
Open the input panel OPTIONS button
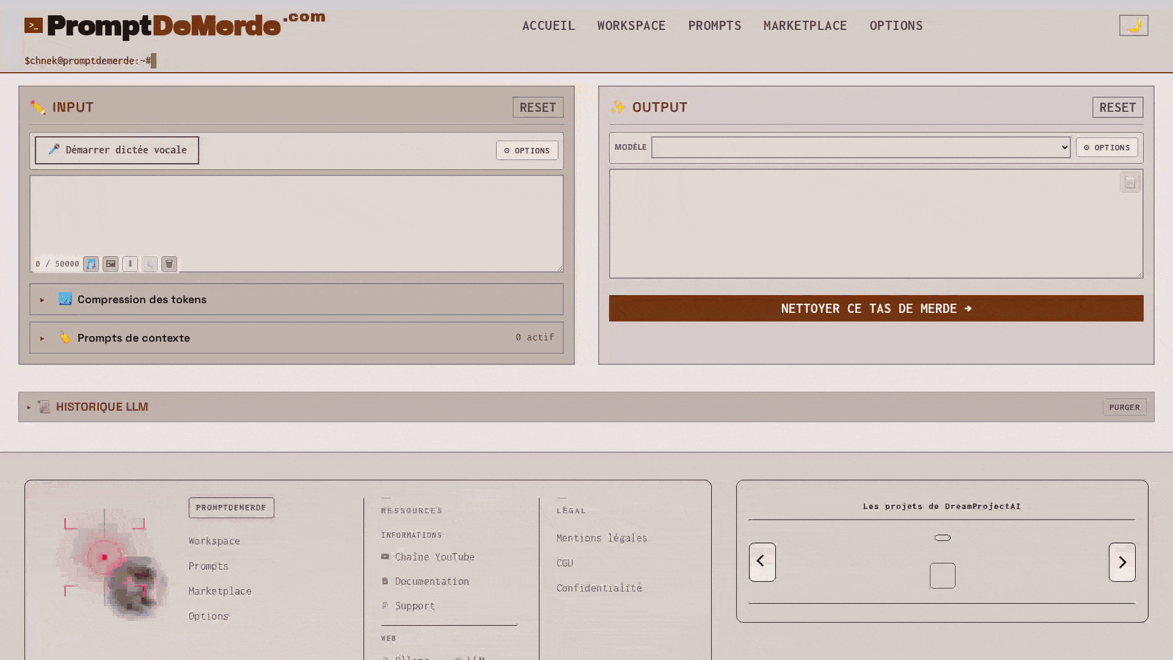tap(527, 150)
